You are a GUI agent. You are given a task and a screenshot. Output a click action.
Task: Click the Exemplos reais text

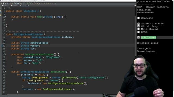pyautogui.click(x=148, y=43)
